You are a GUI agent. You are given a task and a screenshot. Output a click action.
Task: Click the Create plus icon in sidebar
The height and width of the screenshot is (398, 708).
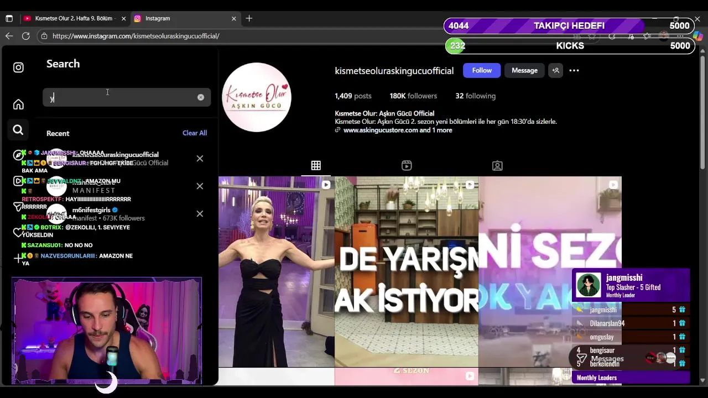18,258
